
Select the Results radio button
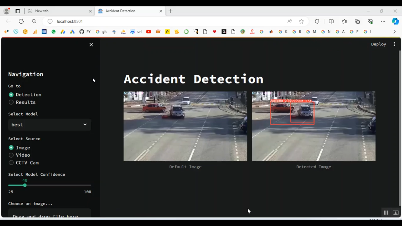point(11,102)
